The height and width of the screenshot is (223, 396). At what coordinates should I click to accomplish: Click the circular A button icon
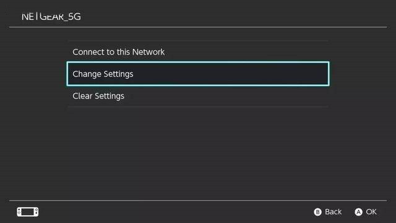(358, 212)
